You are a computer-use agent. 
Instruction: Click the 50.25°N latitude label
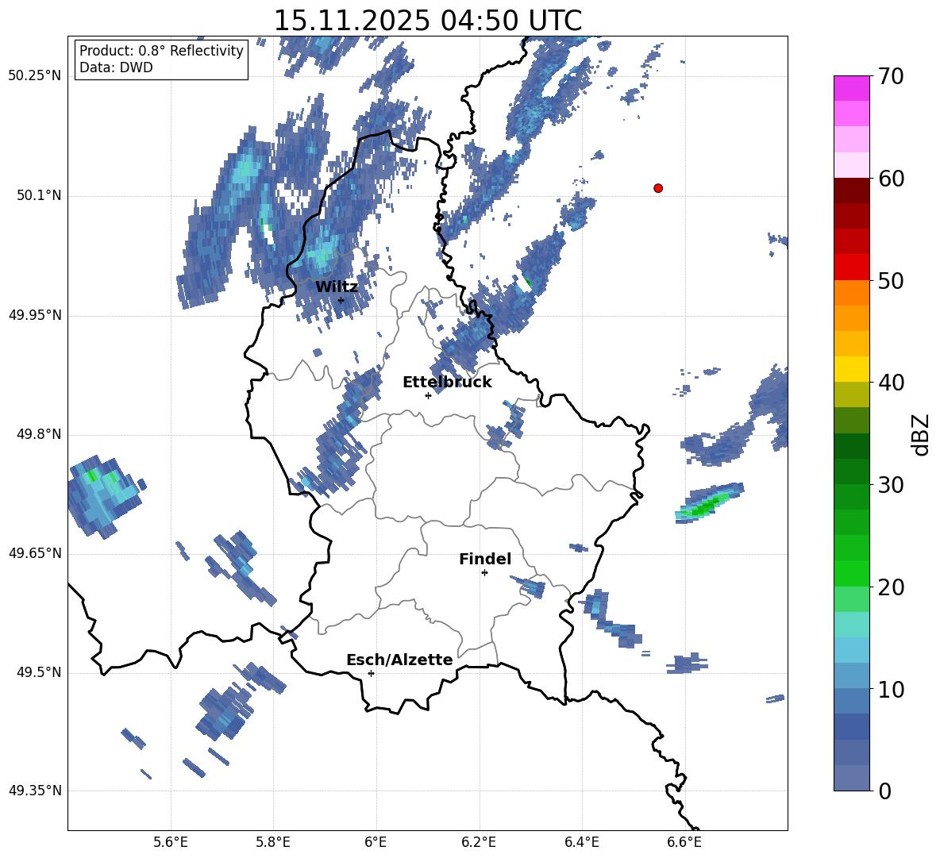tap(35, 76)
